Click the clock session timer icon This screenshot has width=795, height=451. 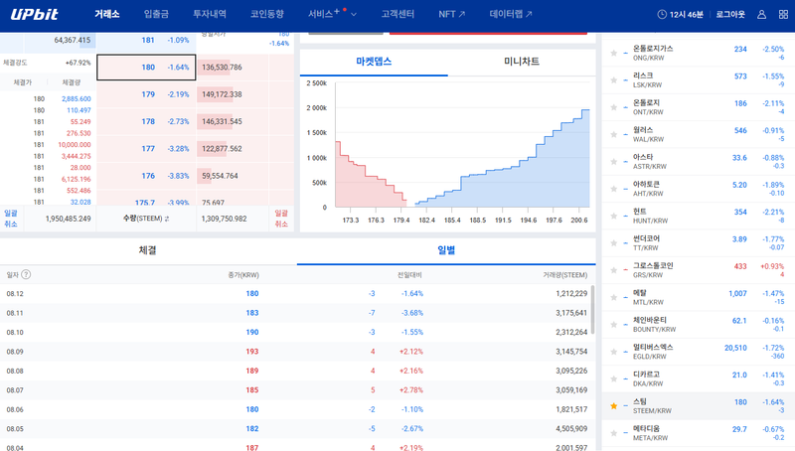click(662, 14)
